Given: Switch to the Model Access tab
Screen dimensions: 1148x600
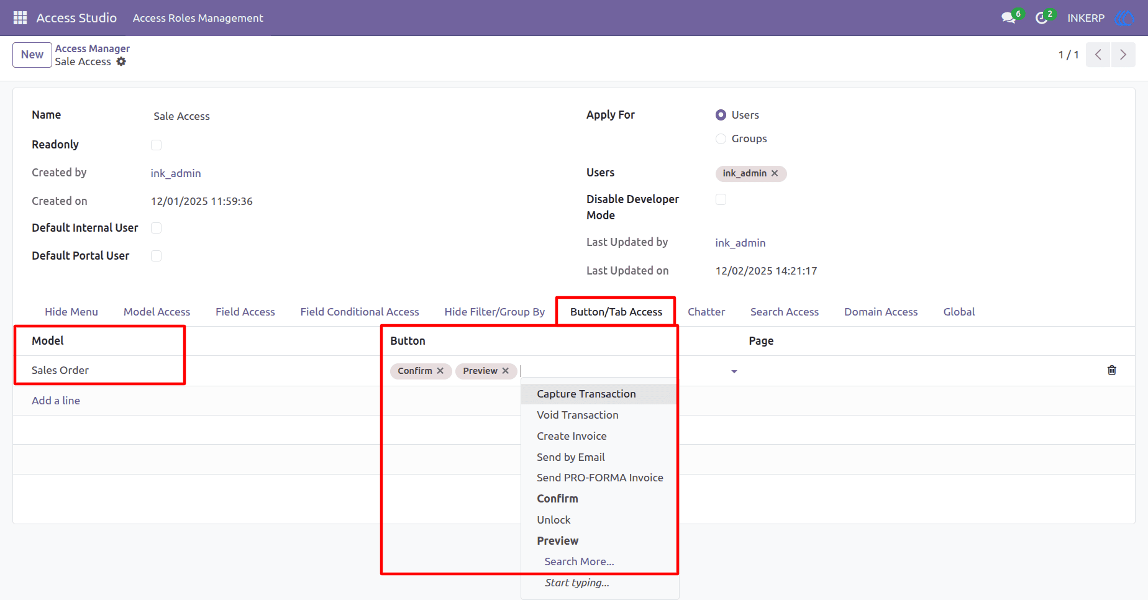Looking at the screenshot, I should tap(157, 312).
